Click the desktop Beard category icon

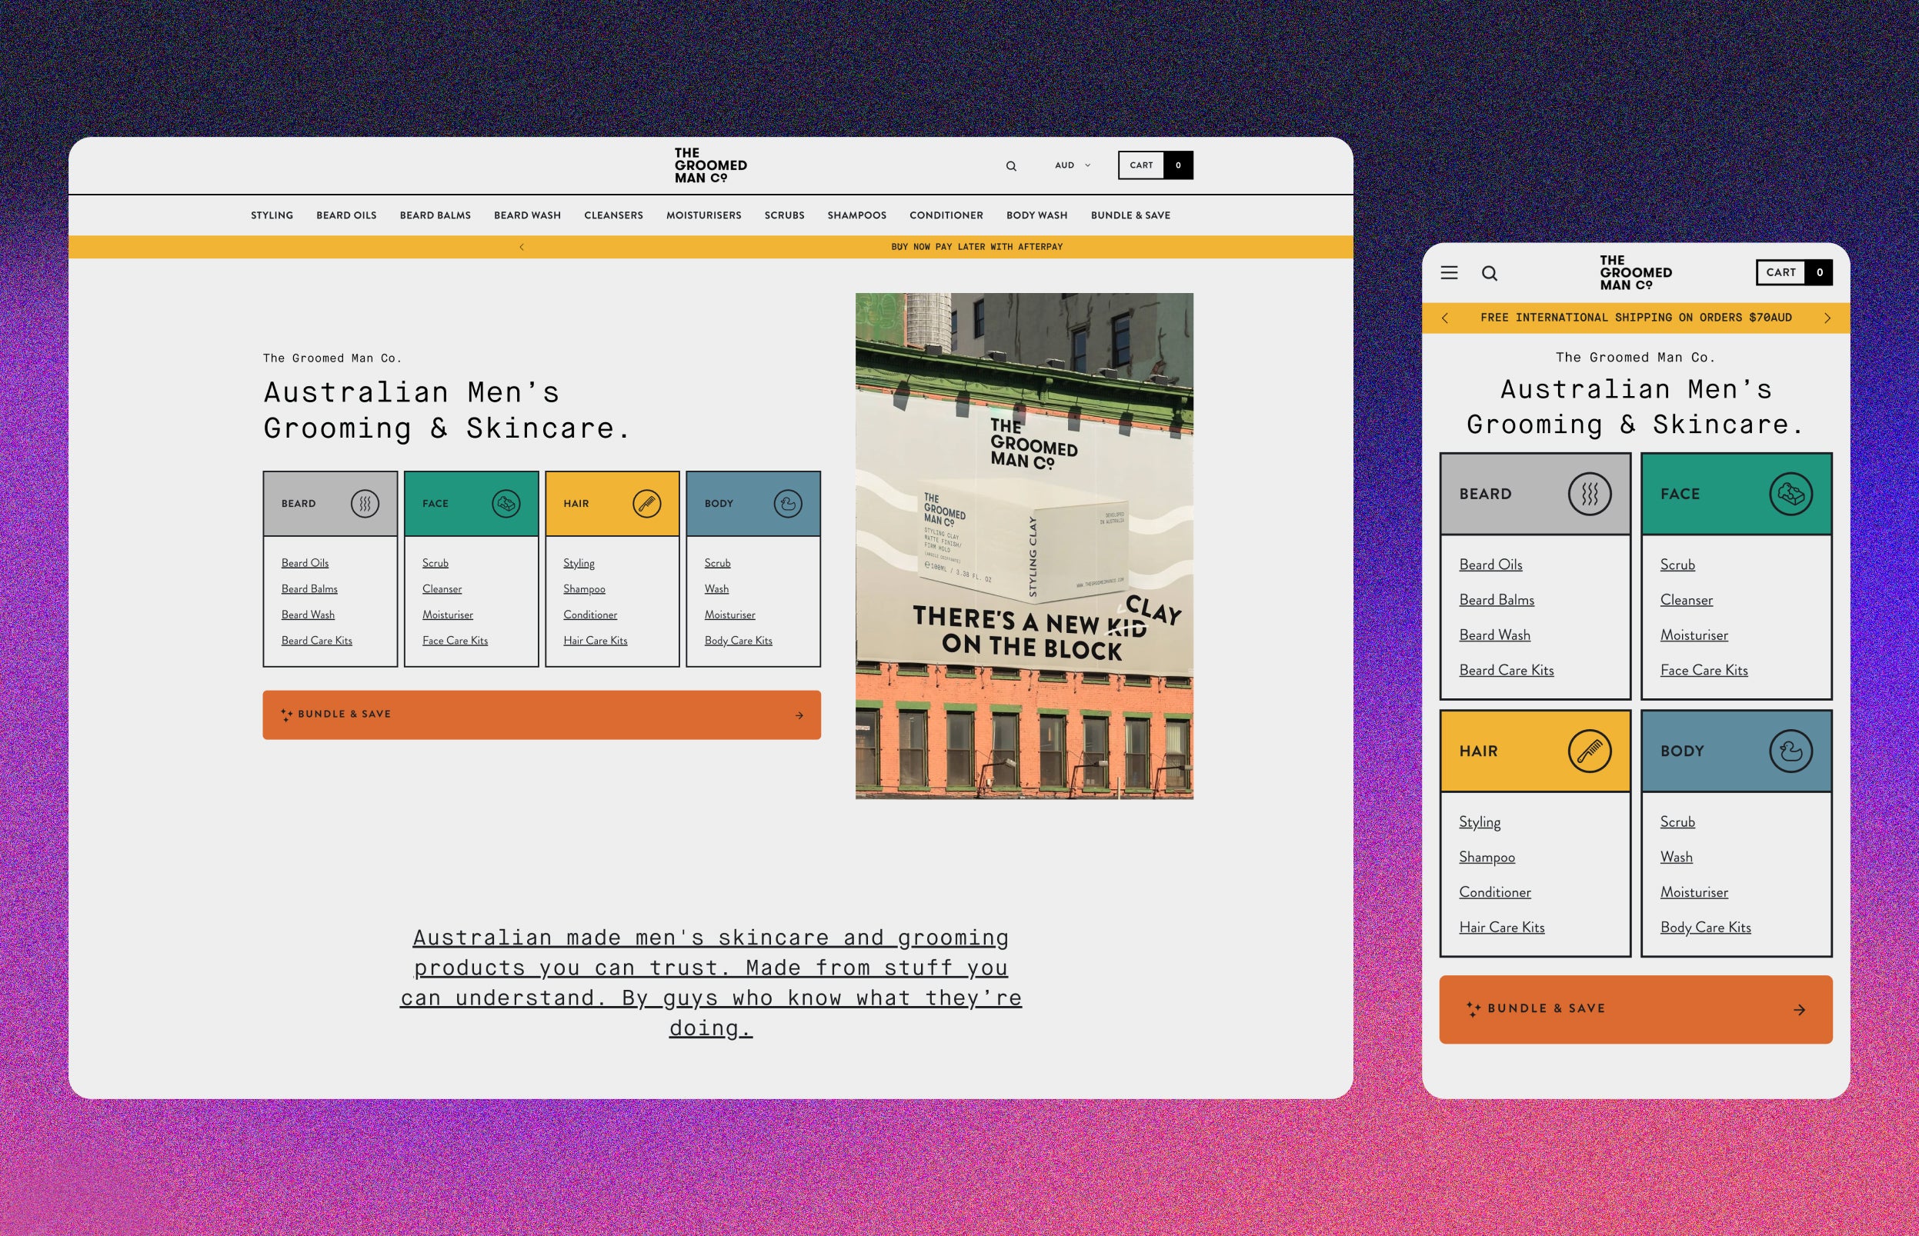pyautogui.click(x=365, y=504)
